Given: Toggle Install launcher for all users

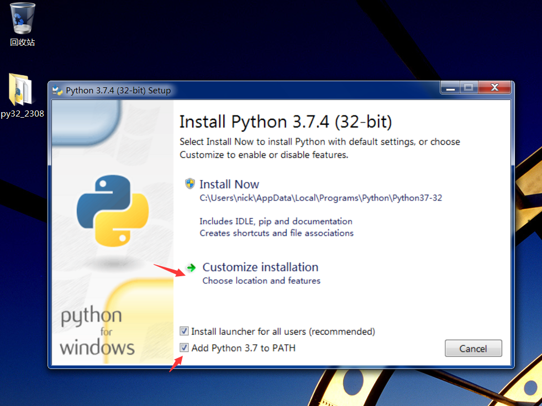Looking at the screenshot, I should point(184,331).
